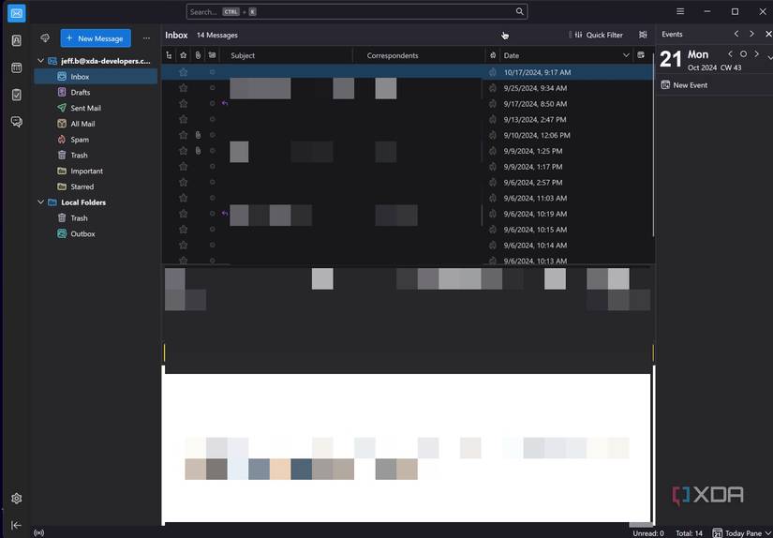Compose with the New Message button

click(95, 38)
